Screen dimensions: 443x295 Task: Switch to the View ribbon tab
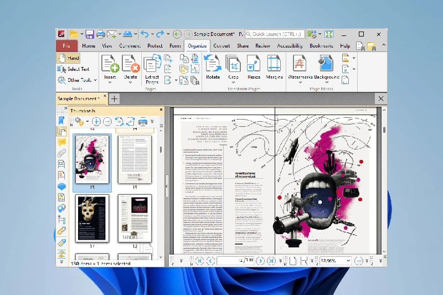tap(107, 46)
